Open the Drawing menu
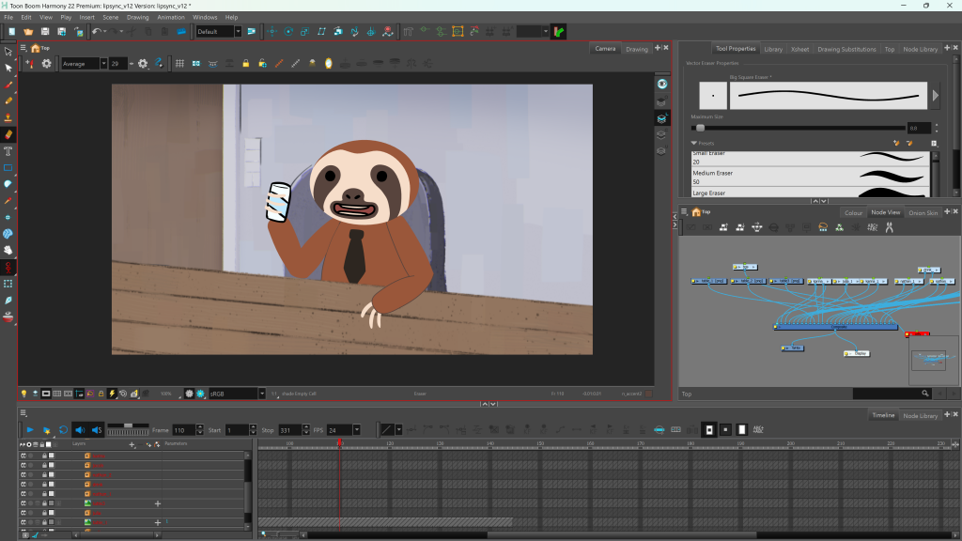Screen dimensions: 962x541 [137, 17]
